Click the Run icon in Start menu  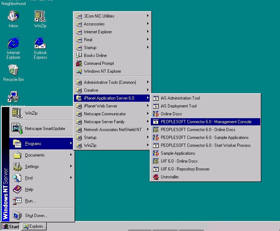point(17,201)
